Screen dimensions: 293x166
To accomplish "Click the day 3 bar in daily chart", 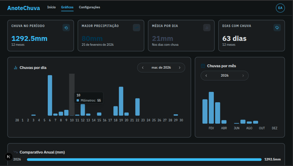I will [x=34, y=115].
